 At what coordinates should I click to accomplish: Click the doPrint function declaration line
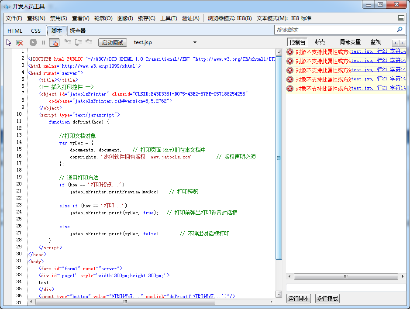click(x=79, y=122)
